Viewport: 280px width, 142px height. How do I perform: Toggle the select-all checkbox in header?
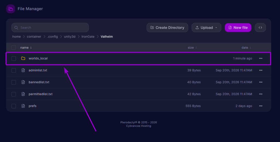click(x=14, y=47)
